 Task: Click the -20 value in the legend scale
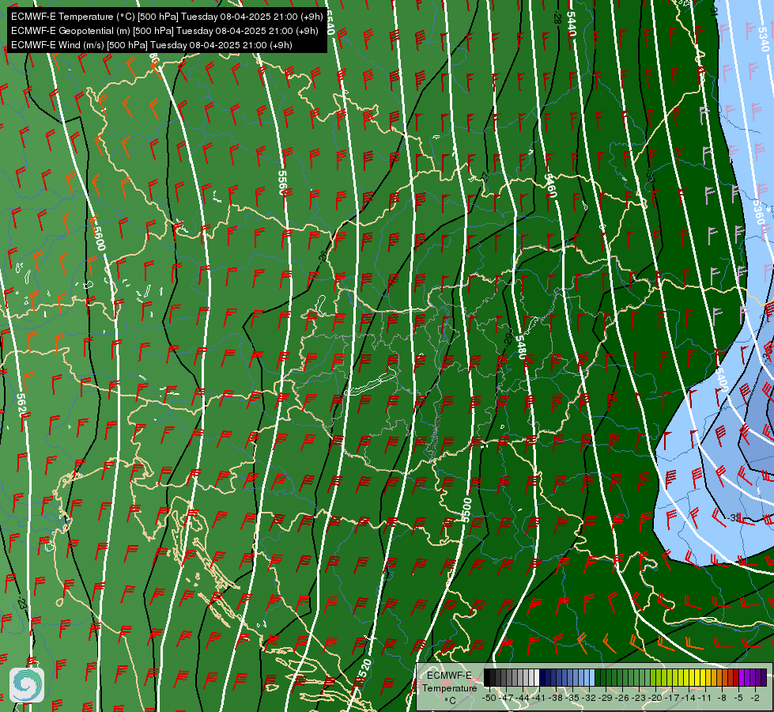655,699
